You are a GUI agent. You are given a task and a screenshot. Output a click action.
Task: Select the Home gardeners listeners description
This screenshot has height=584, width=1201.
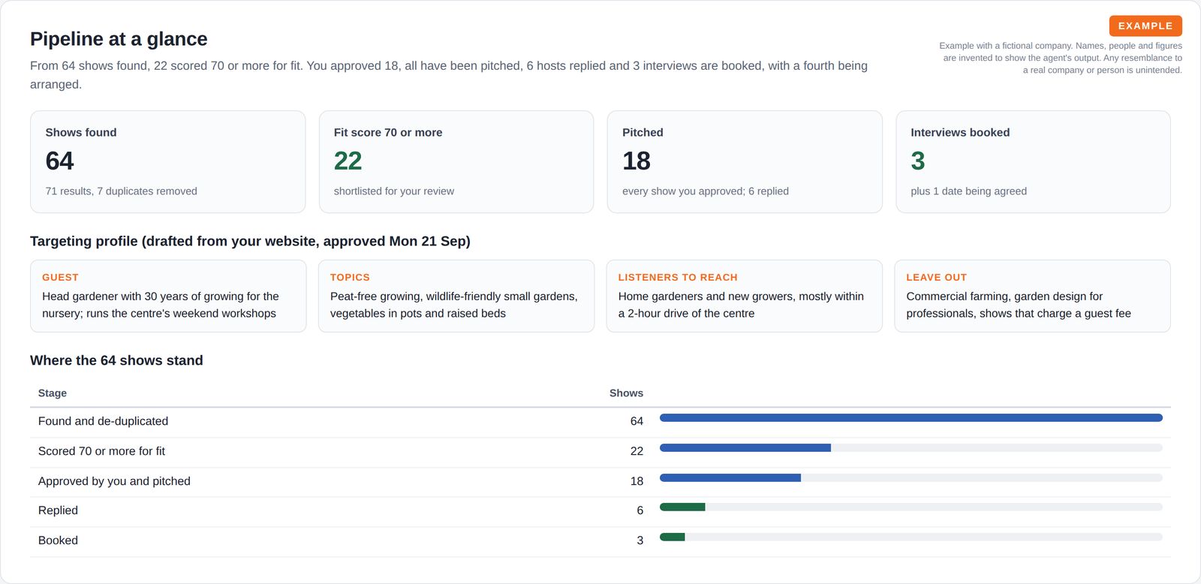click(x=741, y=305)
